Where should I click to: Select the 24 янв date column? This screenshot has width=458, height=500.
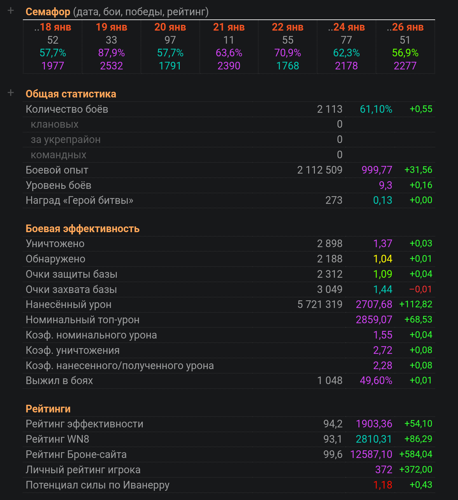point(346,27)
